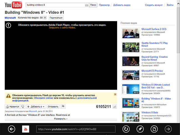
Task: Expand the channel video count dropdown arrow
Action: point(45,17)
